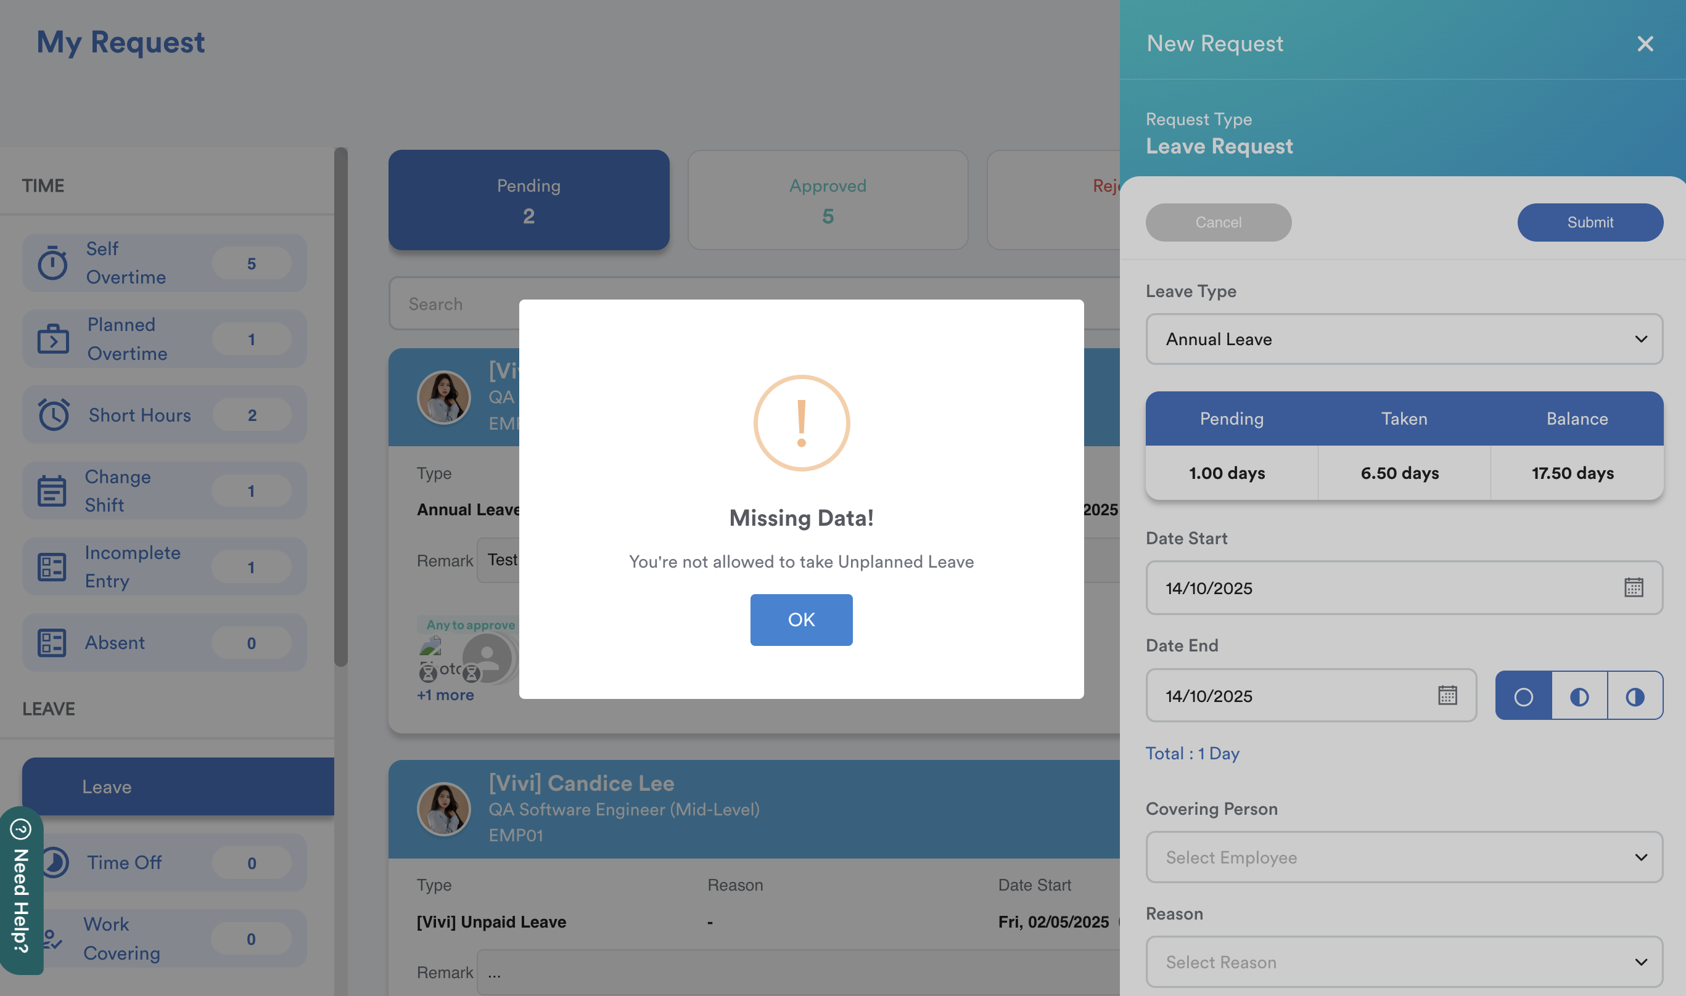The height and width of the screenshot is (996, 1686).
Task: Expand the Select Employee dropdown
Action: 1404,857
